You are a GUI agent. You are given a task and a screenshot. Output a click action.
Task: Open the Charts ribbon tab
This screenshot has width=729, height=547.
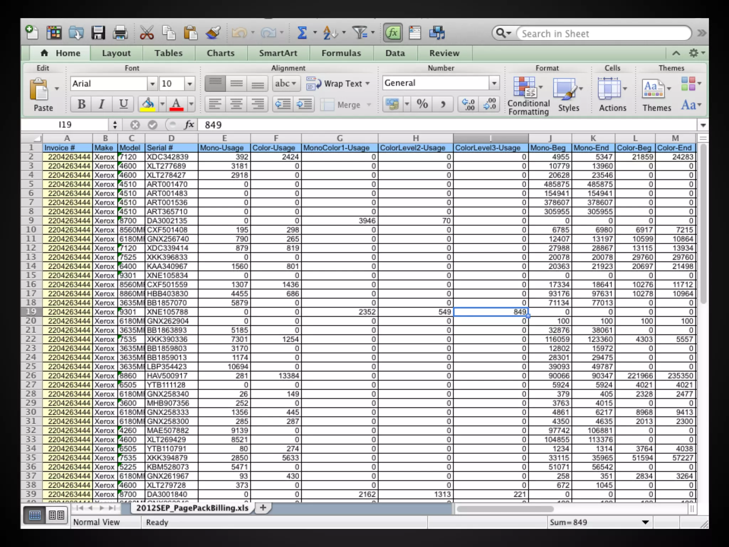point(220,53)
